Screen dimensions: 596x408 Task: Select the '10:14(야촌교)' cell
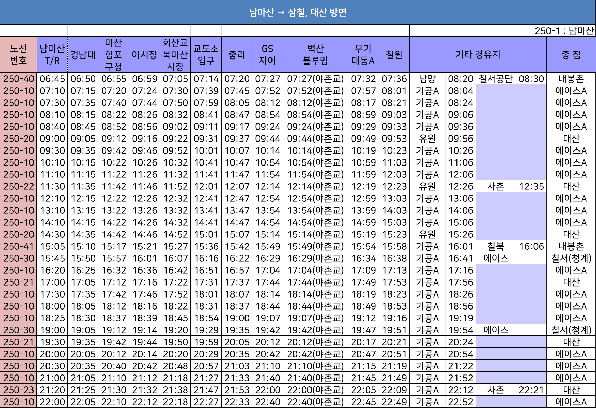[315, 150]
